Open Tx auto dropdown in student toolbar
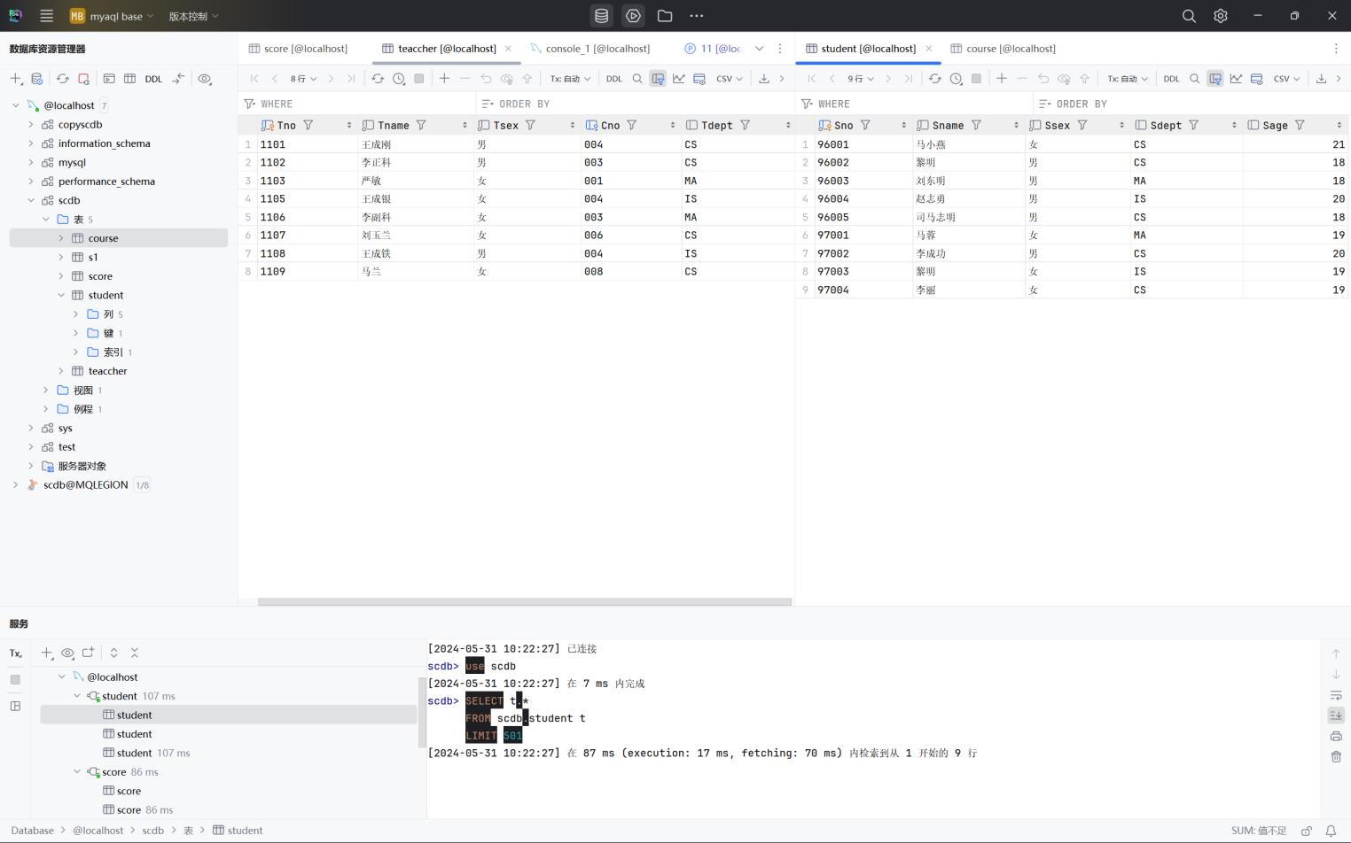This screenshot has height=843, width=1351. point(1128,79)
